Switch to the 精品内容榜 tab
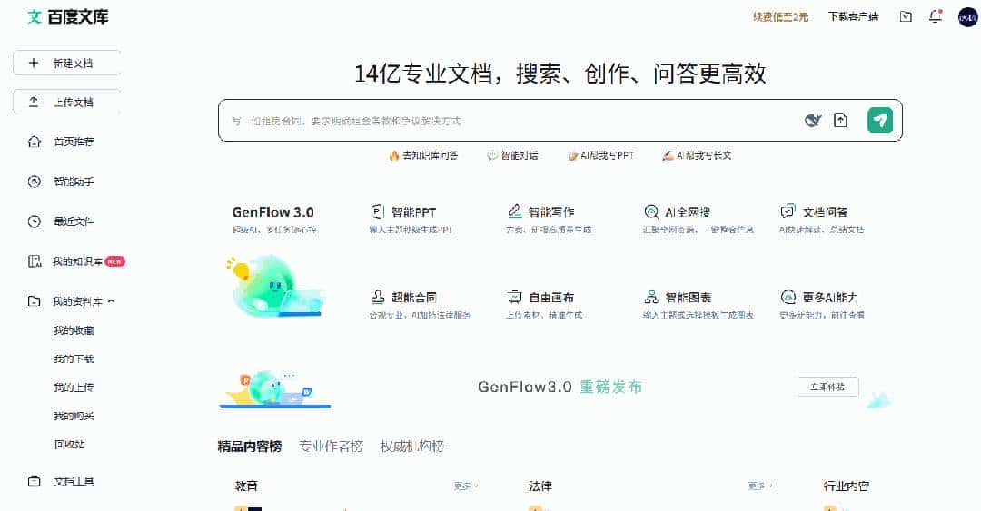This screenshot has height=511, width=981. [x=250, y=446]
